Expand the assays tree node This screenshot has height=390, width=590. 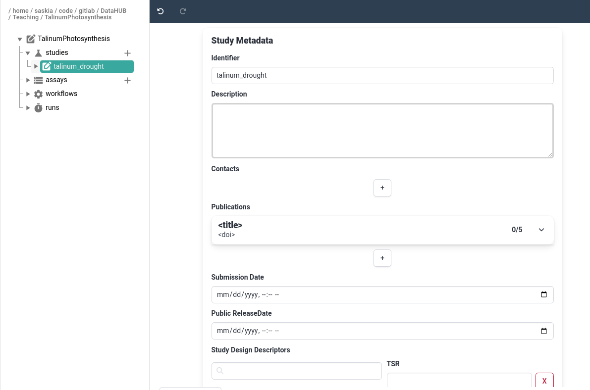coord(28,80)
